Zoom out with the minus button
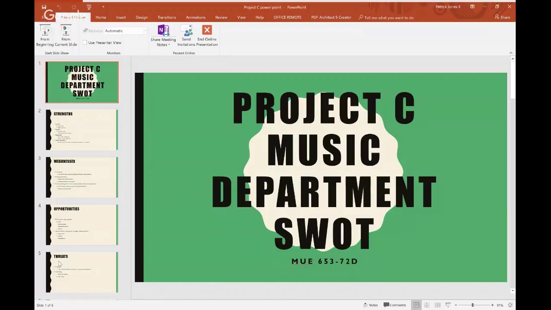 click(x=456, y=305)
